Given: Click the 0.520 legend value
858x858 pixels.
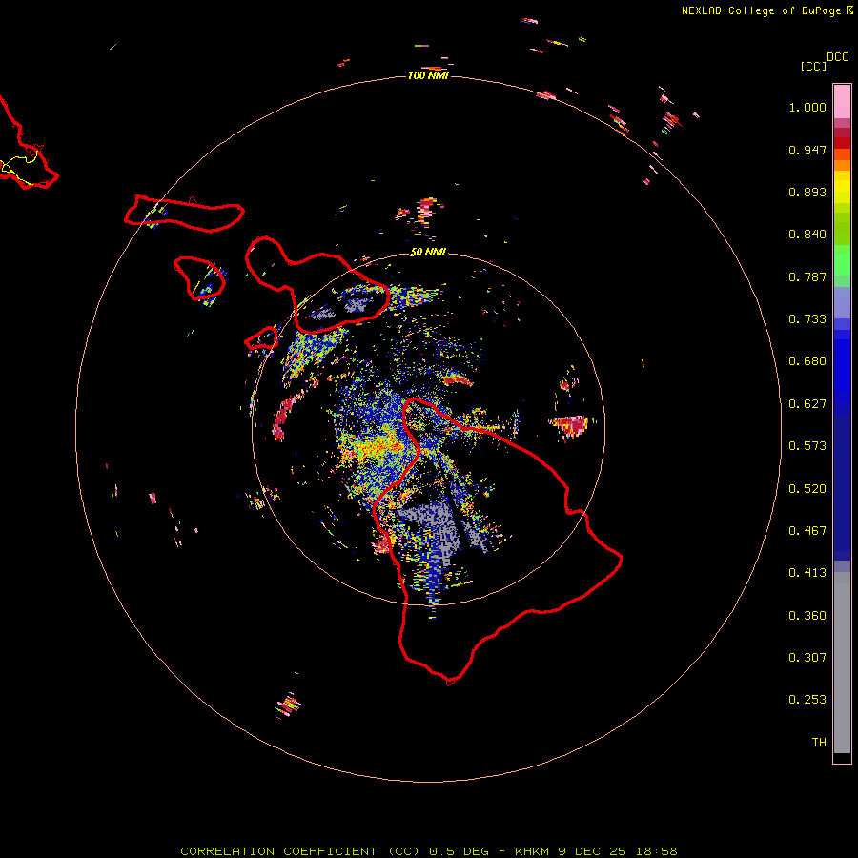Looking at the screenshot, I should point(807,489).
